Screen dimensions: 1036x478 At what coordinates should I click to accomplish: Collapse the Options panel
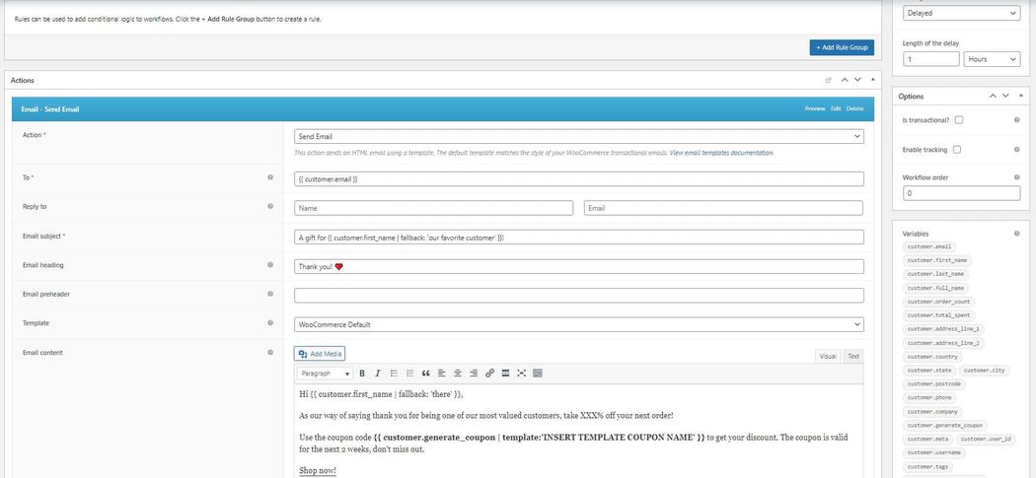click(x=1021, y=96)
